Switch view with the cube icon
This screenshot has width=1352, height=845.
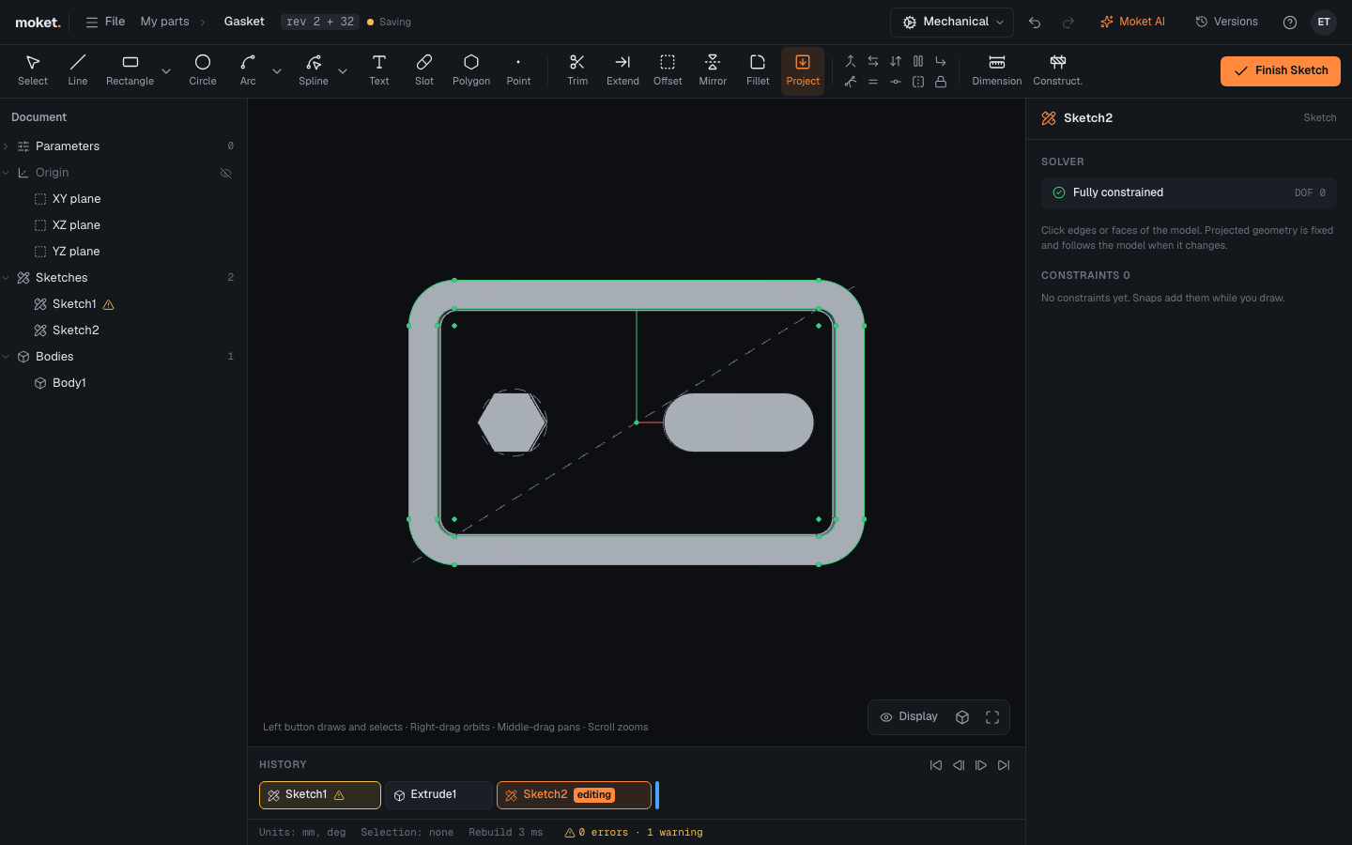962,717
